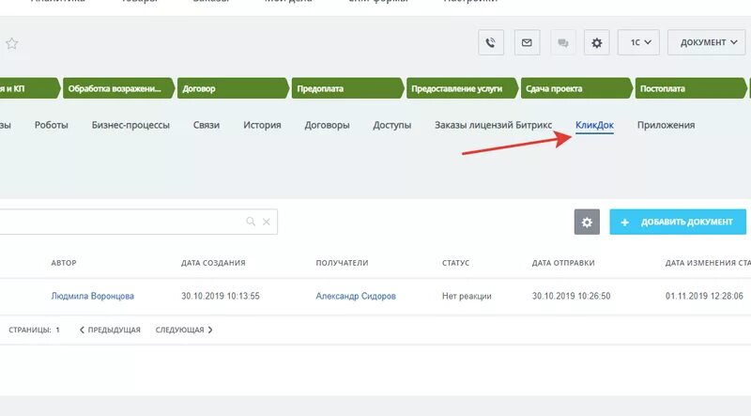Image resolution: width=751 pixels, height=416 pixels.
Task: Open the Приложения tab
Action: tap(666, 125)
